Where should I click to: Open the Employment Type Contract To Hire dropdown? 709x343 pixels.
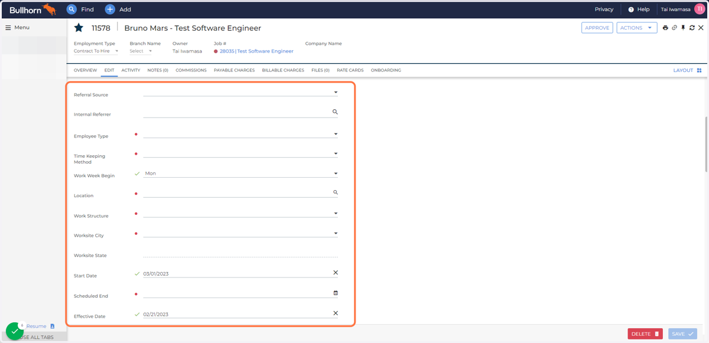pyautogui.click(x=96, y=51)
